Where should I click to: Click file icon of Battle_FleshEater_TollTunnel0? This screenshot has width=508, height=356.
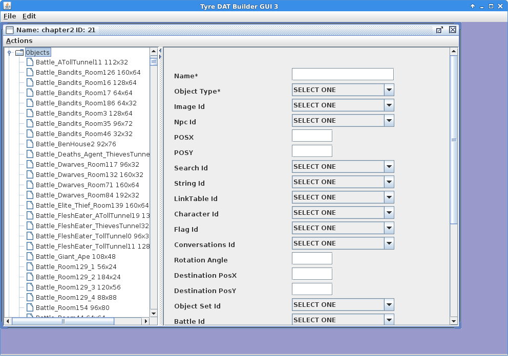(x=30, y=236)
